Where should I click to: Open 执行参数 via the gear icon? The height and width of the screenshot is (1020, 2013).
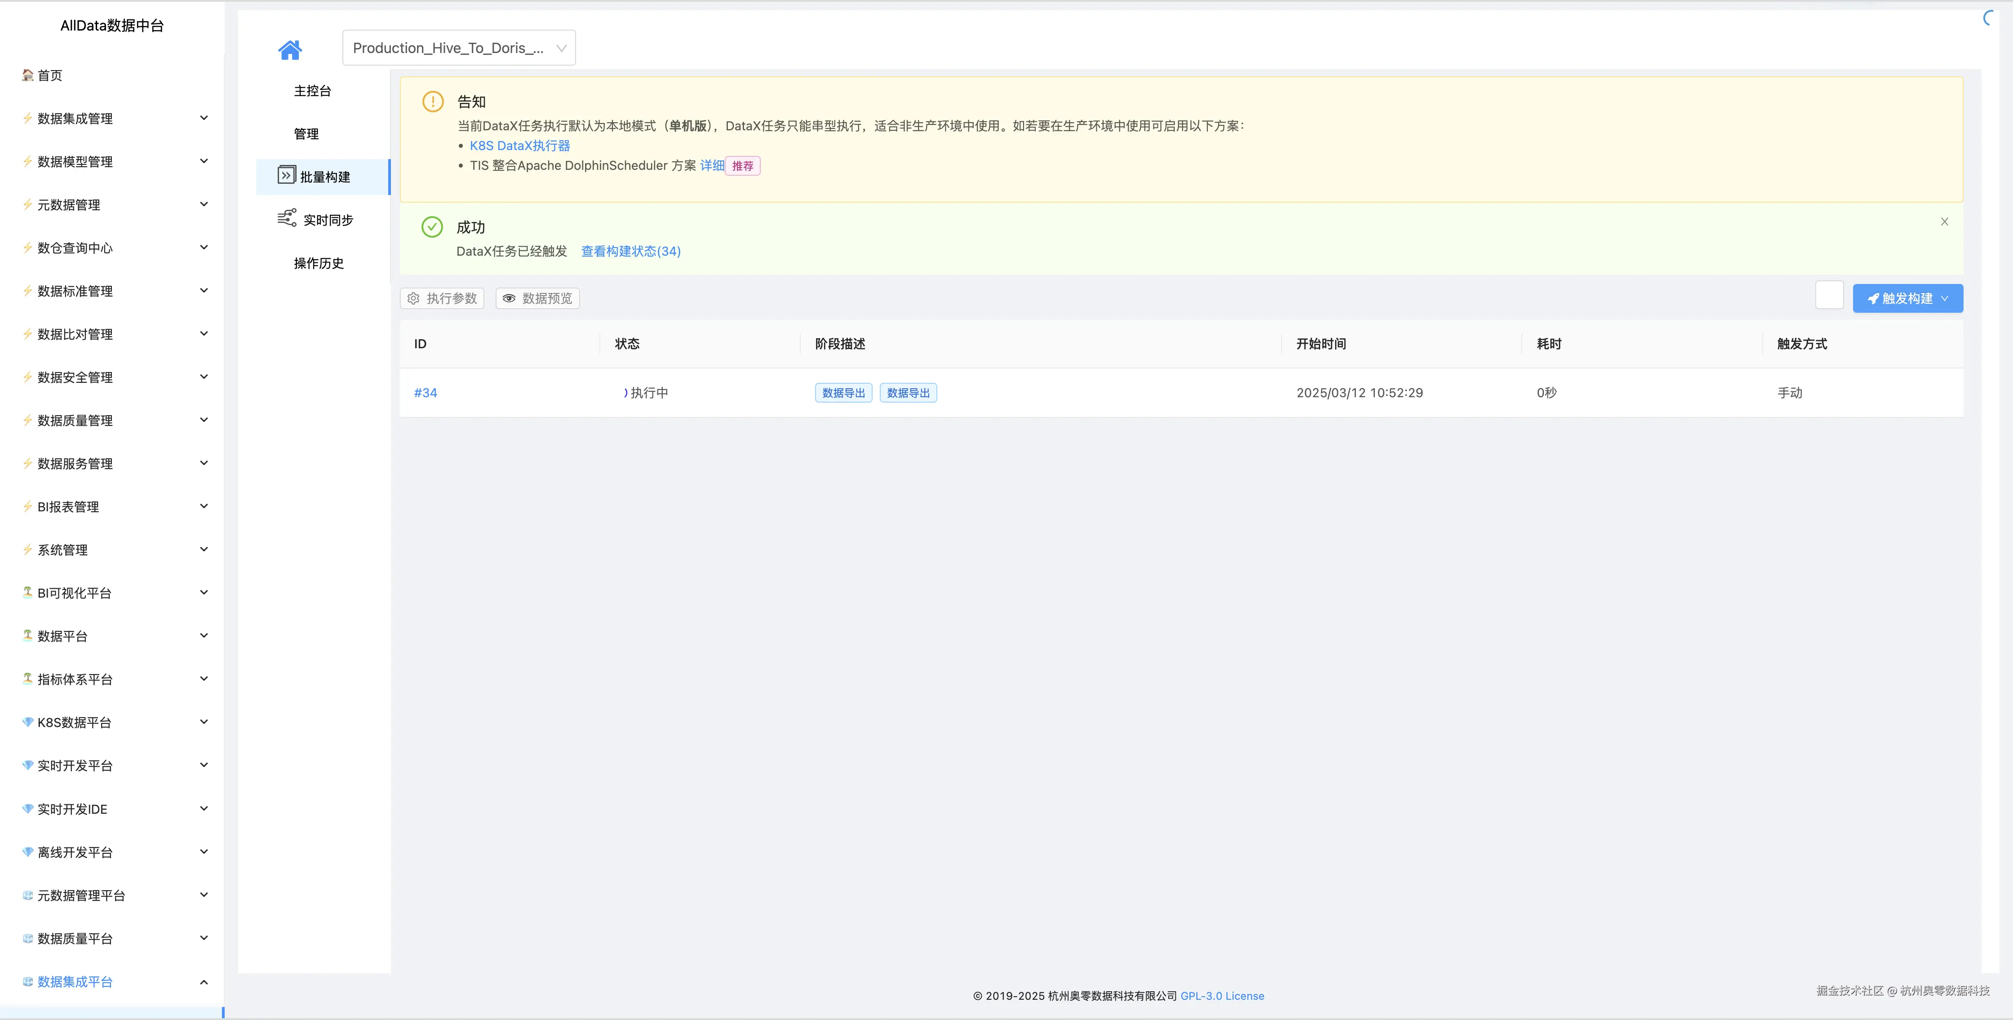click(x=413, y=298)
